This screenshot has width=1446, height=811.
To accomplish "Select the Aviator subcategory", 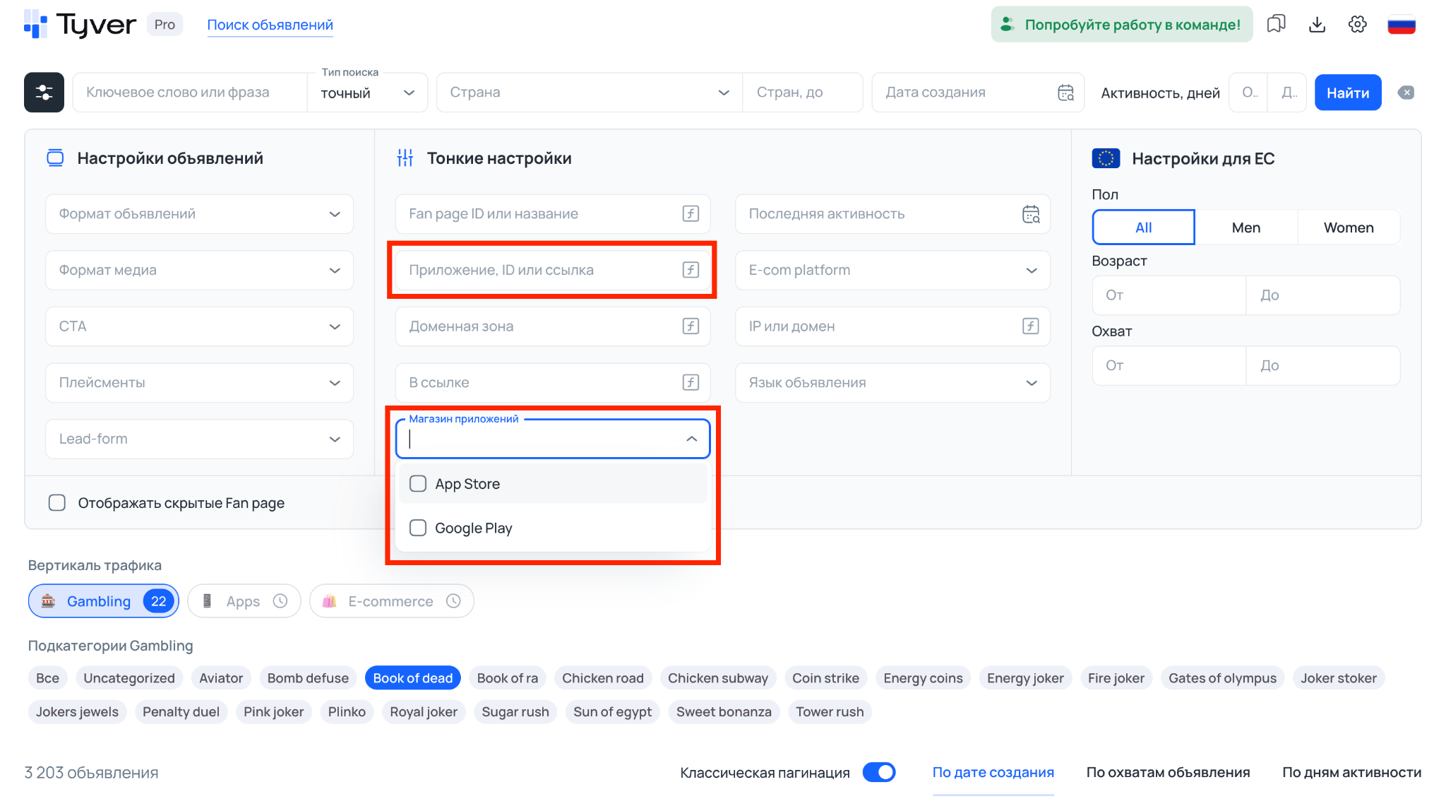I will point(221,678).
